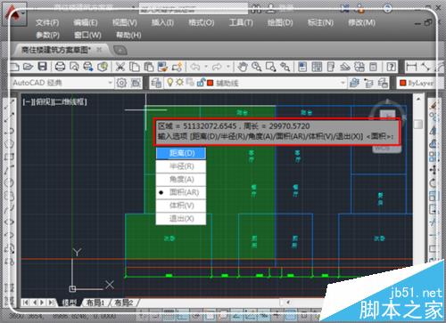This screenshot has height=323, width=446.
Task: Open 视图(V) menu
Action: point(125,23)
